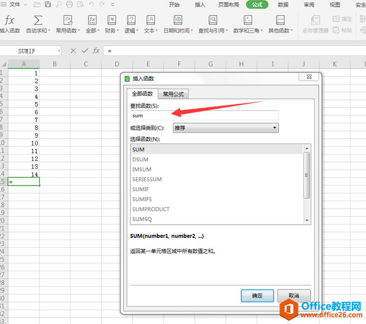The width and height of the screenshot is (366, 324).
Task: Click the redo arrow icon
Action: coord(102,4)
